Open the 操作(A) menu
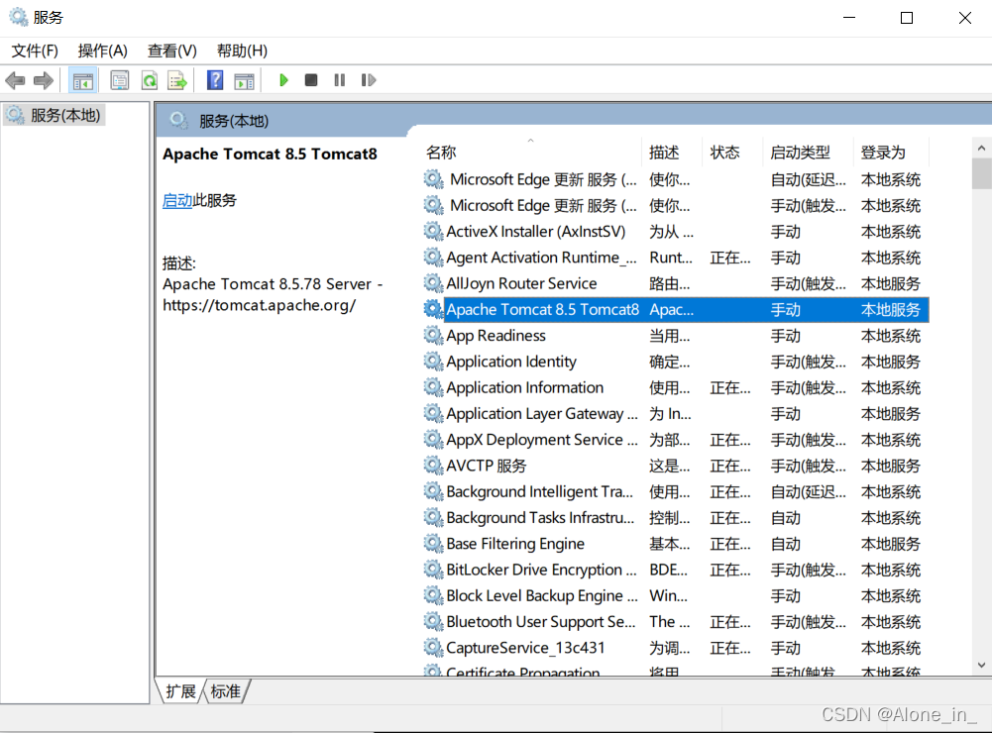Image resolution: width=992 pixels, height=733 pixels. 102,51
